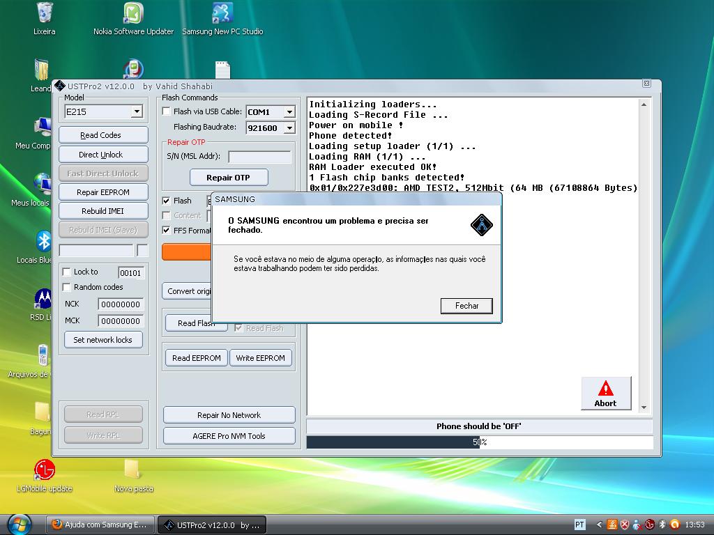Click the Set network locks button
Image resolution: width=714 pixels, height=535 pixels.
103,340
